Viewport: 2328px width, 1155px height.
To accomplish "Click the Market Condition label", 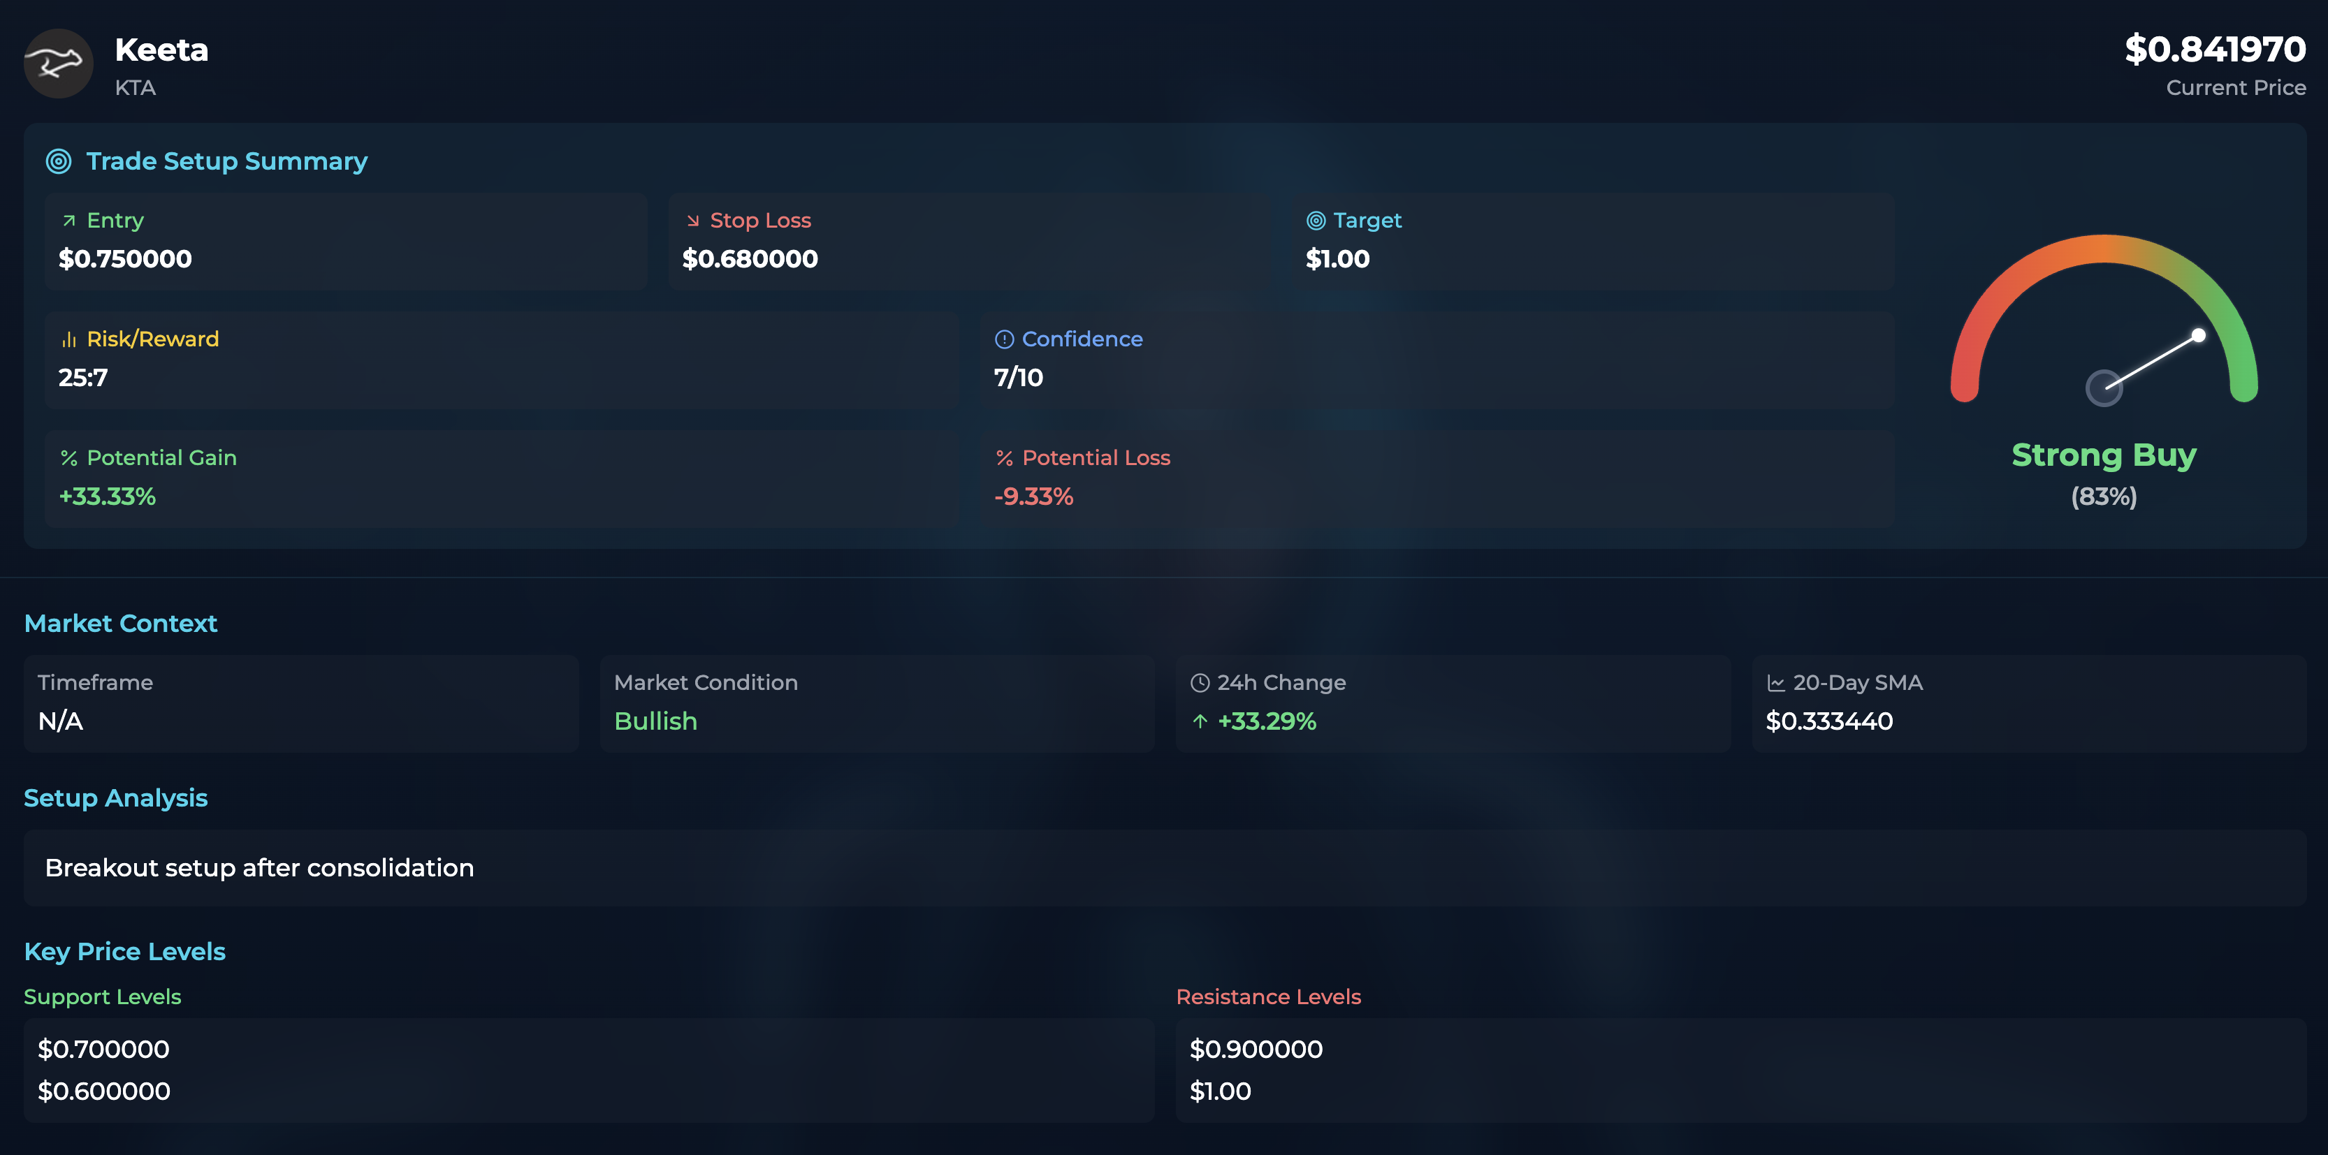I will click(x=705, y=683).
